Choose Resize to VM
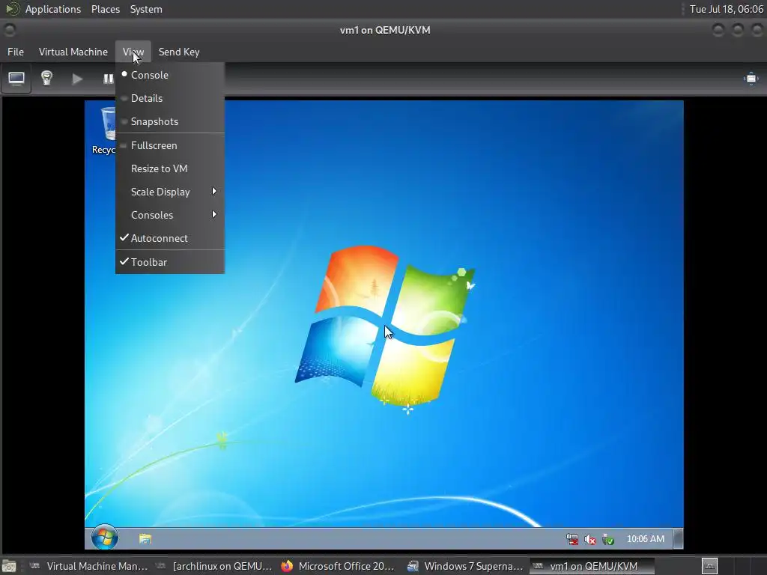767x575 pixels. (x=170, y=168)
